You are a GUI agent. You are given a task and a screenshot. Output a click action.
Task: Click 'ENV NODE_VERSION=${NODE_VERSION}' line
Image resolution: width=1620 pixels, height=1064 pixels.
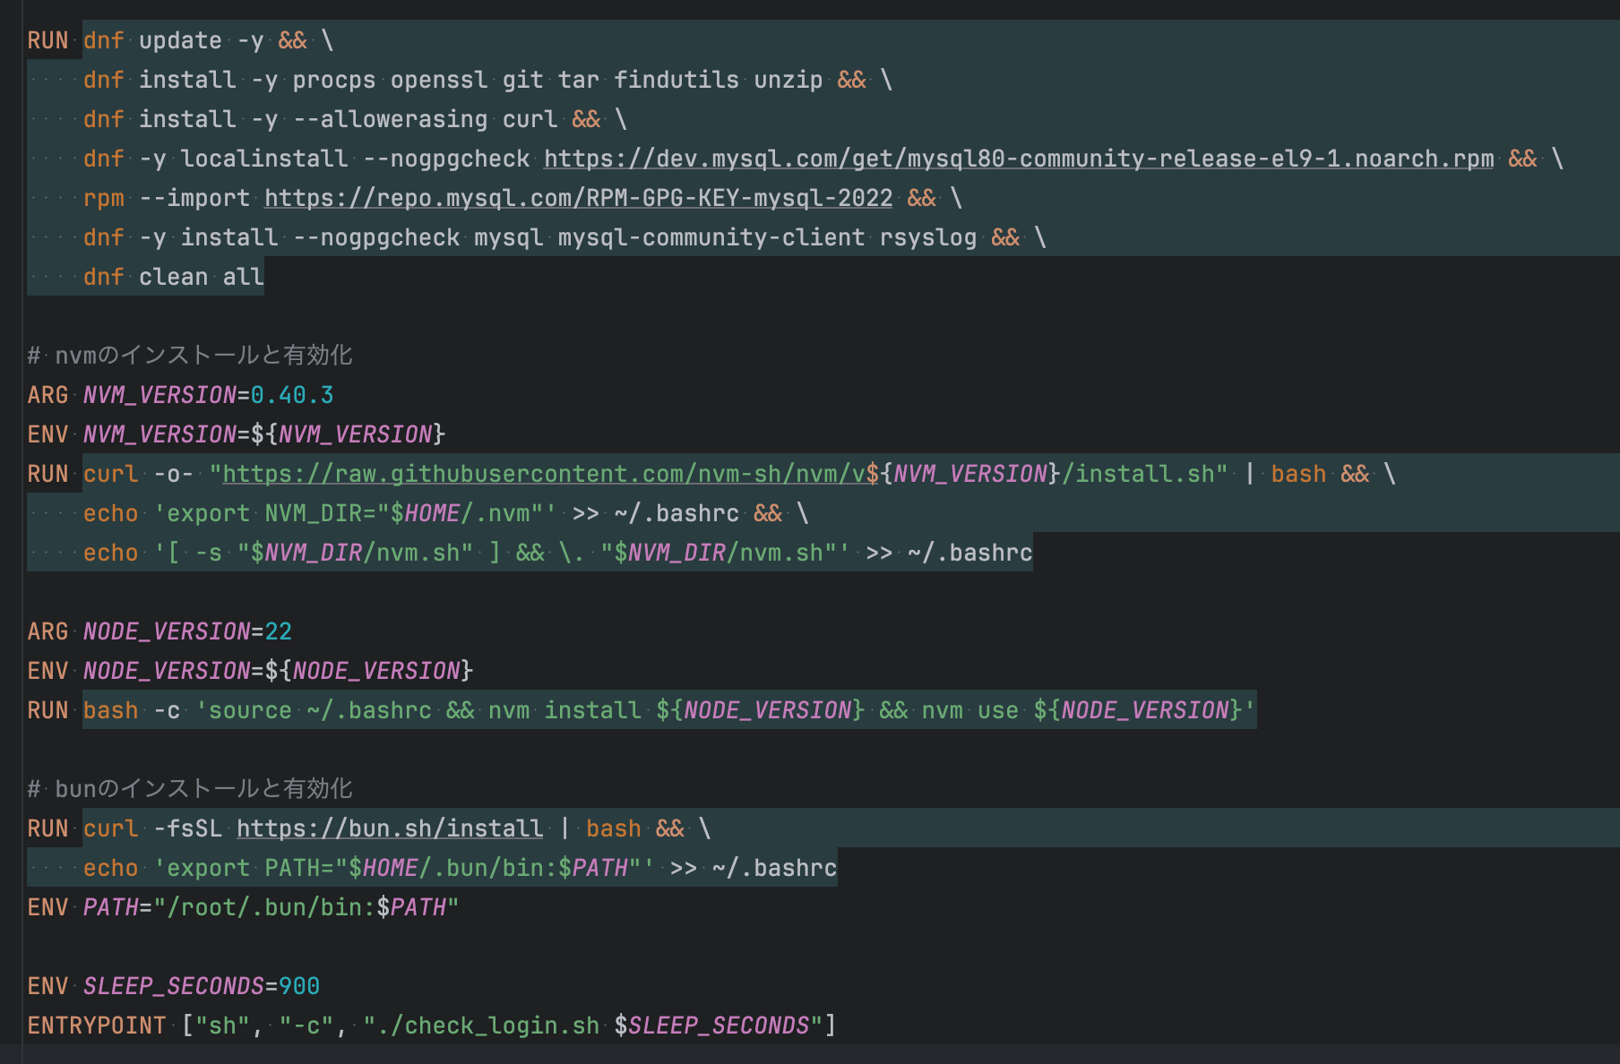tap(250, 671)
